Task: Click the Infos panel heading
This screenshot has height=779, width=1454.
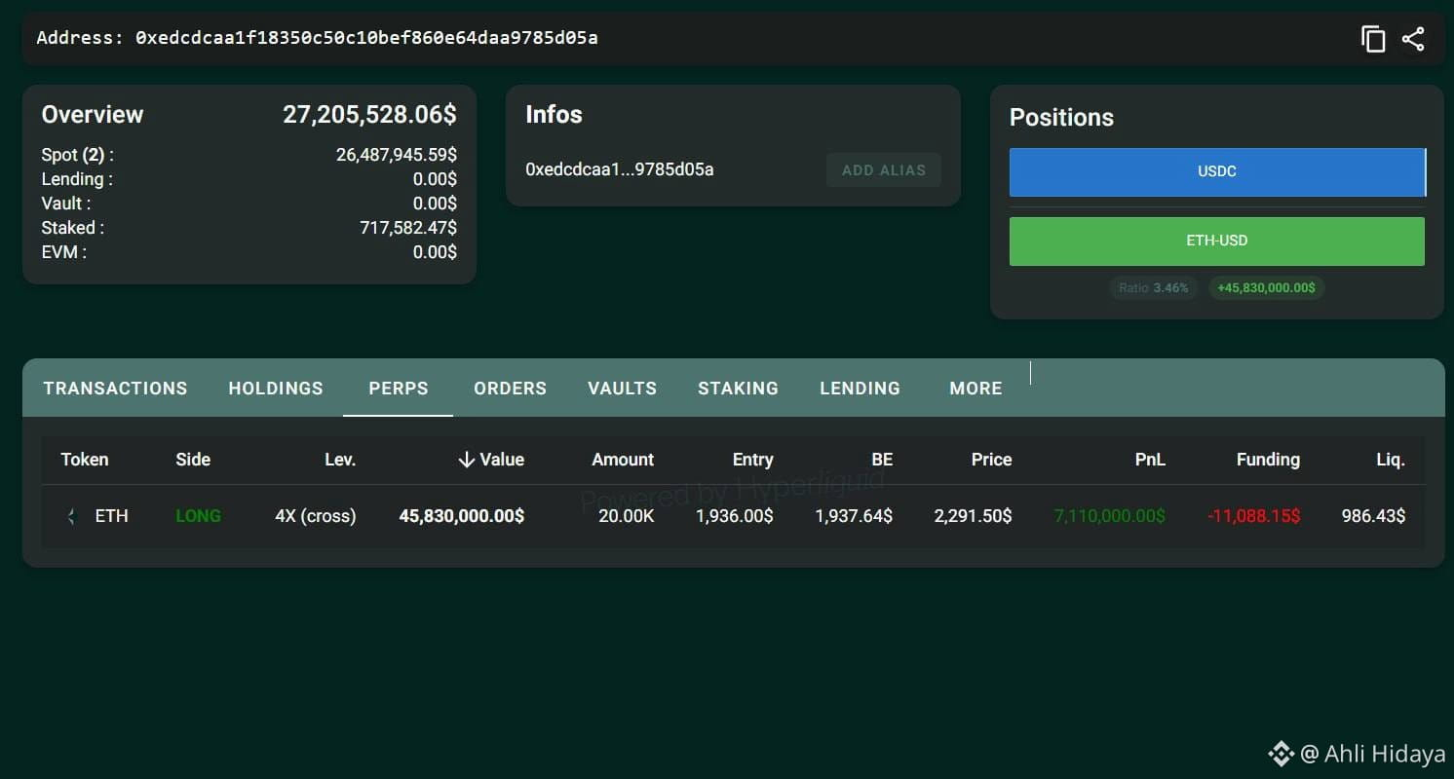Action: [554, 114]
